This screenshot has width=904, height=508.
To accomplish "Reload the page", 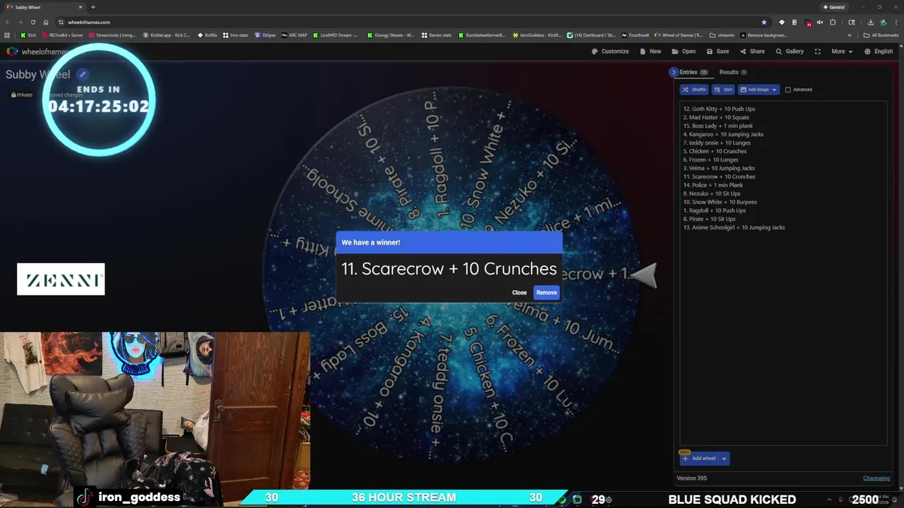I will [32, 22].
